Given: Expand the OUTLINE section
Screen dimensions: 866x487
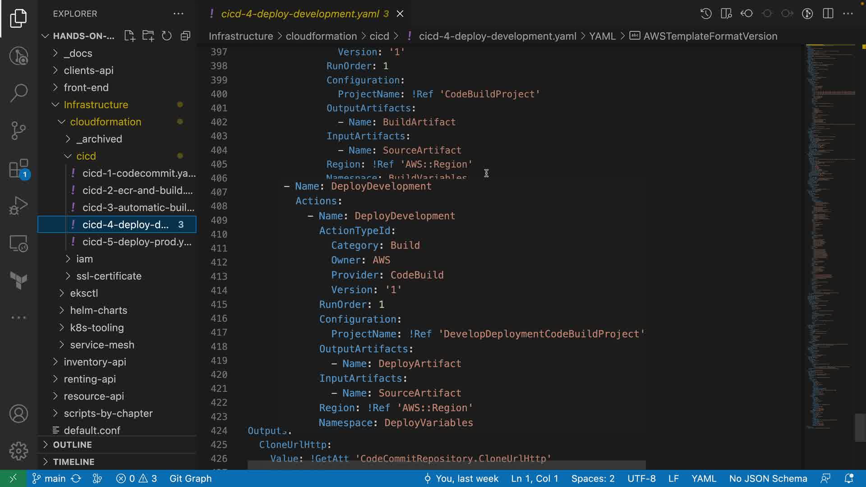Looking at the screenshot, I should click(72, 445).
